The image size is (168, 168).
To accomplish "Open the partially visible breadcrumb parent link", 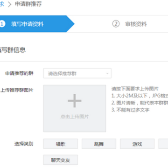I will pos(2,4).
